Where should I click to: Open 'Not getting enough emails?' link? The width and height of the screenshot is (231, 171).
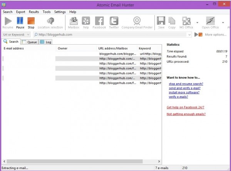[186, 114]
